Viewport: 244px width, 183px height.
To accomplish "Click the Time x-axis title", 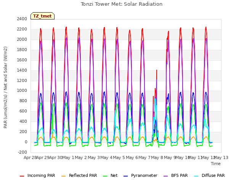I will 216,164.
